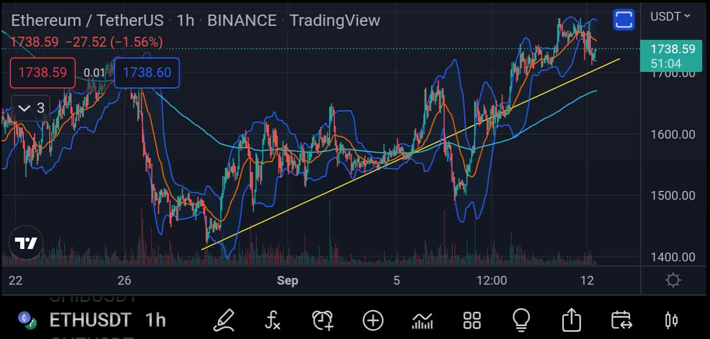Click the blue buy price 1738.60
This screenshot has width=710, height=339.
[x=147, y=72]
